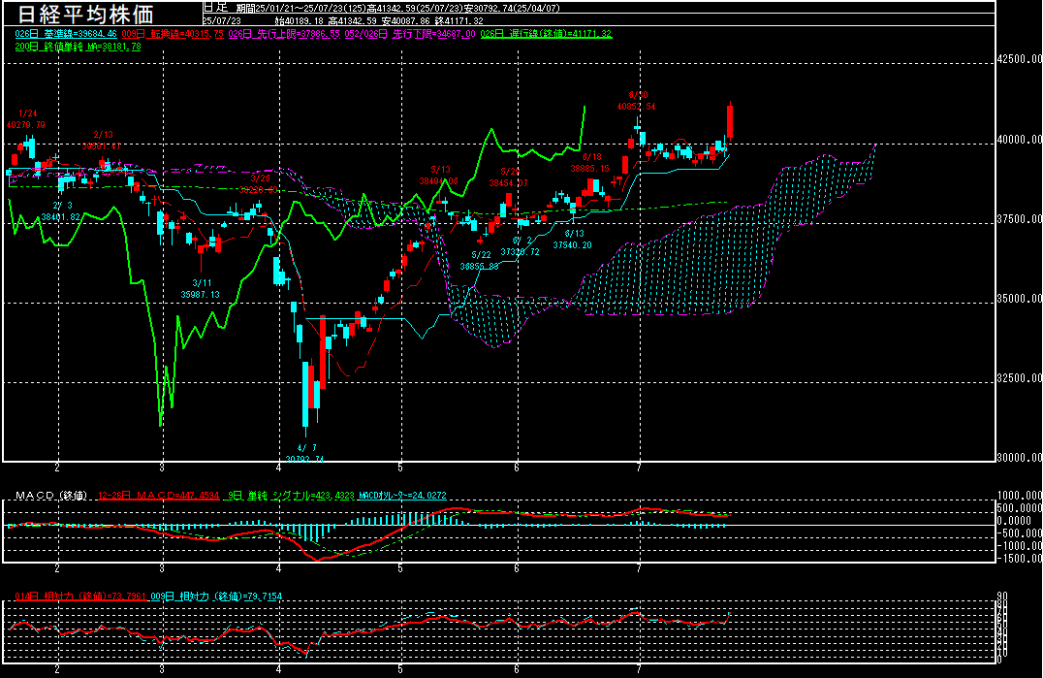Click the 25/07/23 open-high-low-close data line
The height and width of the screenshot is (678, 1043).
[343, 21]
